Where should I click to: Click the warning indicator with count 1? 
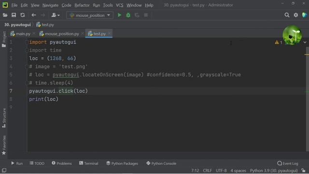279,43
